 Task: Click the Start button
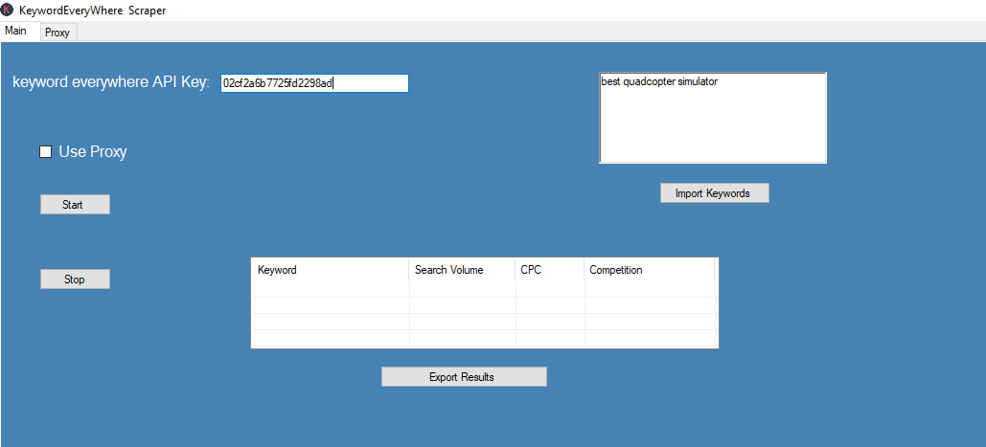(x=75, y=205)
